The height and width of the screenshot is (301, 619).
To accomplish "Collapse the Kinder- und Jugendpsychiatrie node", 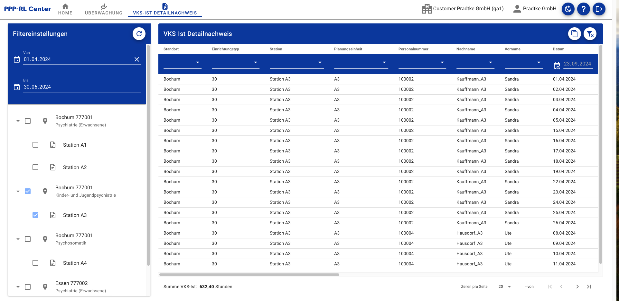I will pos(18,191).
